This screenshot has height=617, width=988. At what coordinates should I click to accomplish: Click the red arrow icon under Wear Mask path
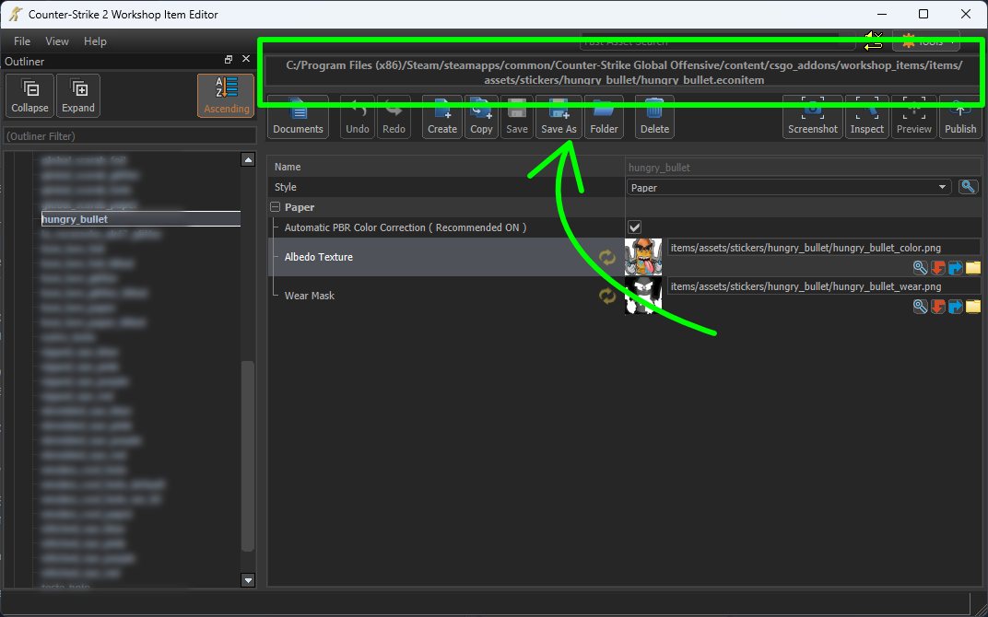(938, 306)
